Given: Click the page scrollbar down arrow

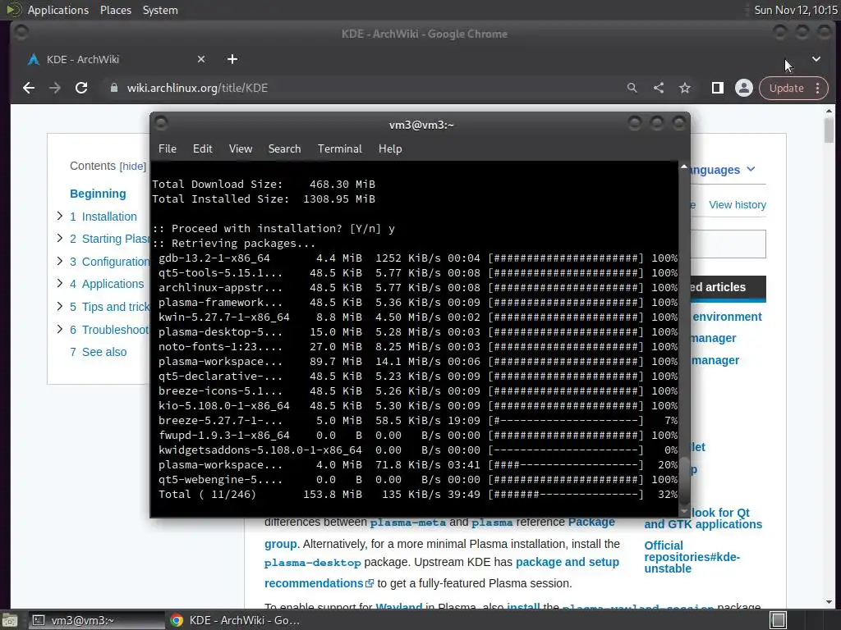Looking at the screenshot, I should pos(830,602).
